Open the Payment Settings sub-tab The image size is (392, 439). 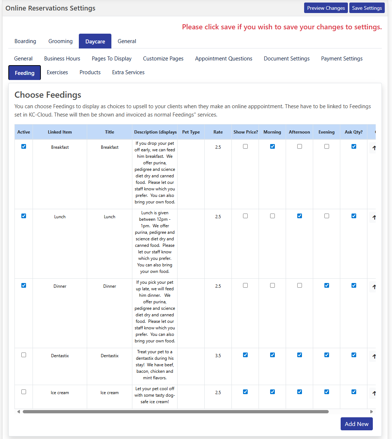pyautogui.click(x=342, y=59)
